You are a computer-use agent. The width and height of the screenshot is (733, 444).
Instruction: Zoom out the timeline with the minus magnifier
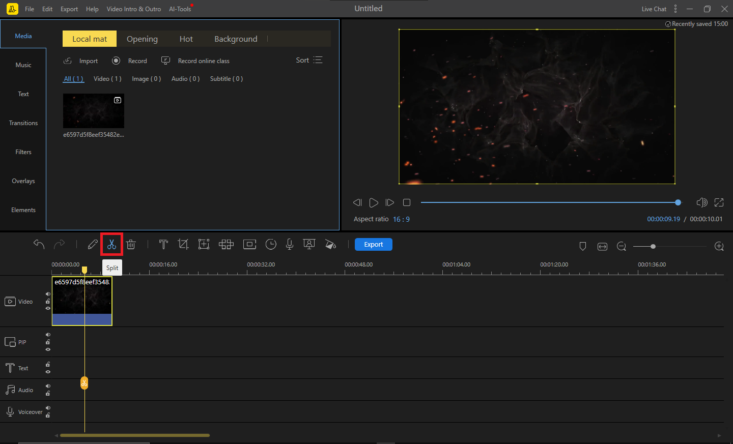pyautogui.click(x=622, y=247)
